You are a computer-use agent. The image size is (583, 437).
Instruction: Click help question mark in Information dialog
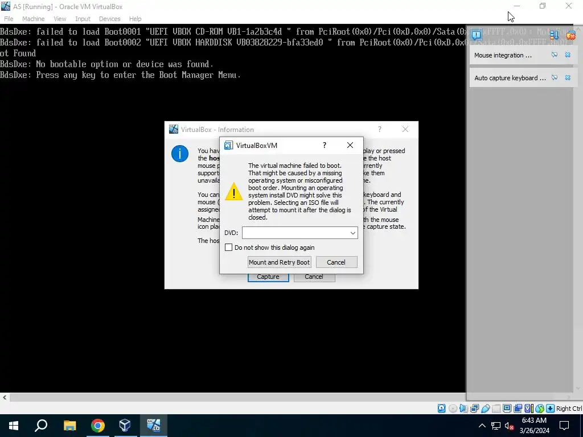(380, 129)
